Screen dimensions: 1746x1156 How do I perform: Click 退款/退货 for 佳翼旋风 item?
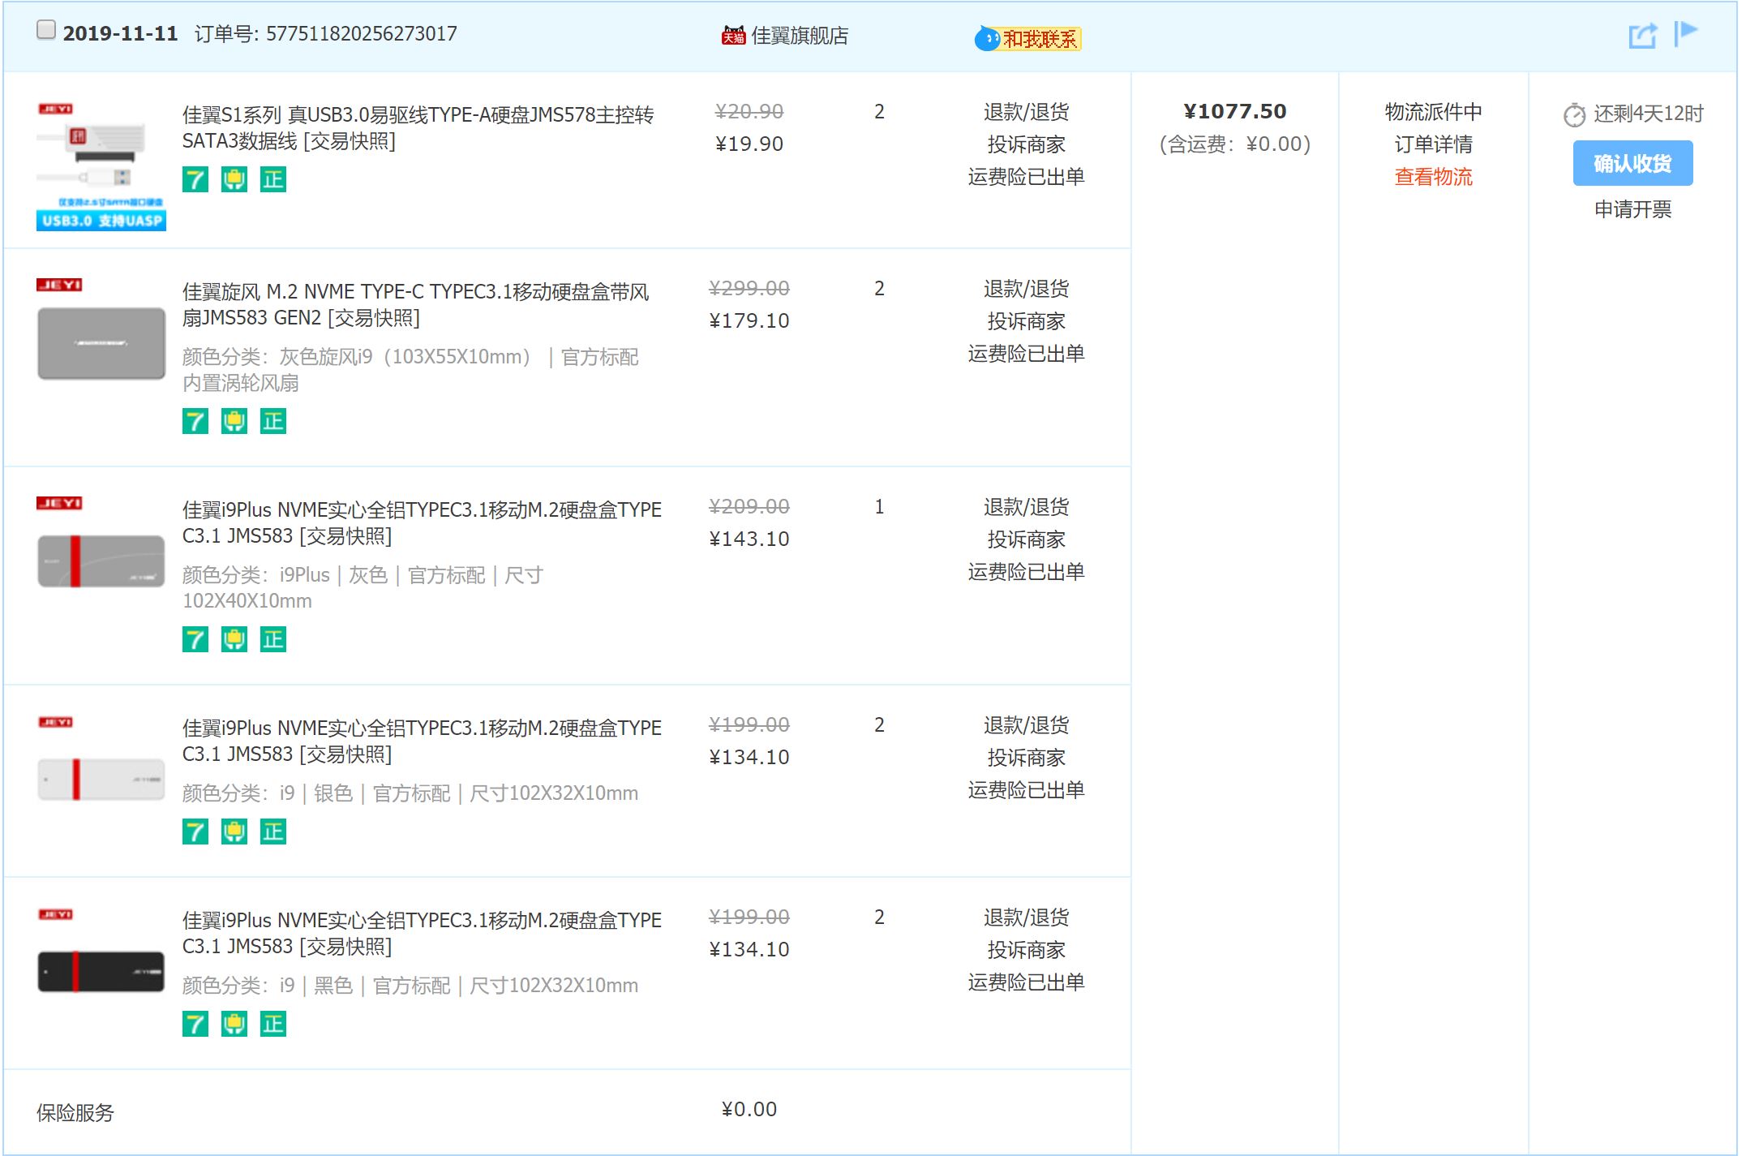(x=1026, y=289)
